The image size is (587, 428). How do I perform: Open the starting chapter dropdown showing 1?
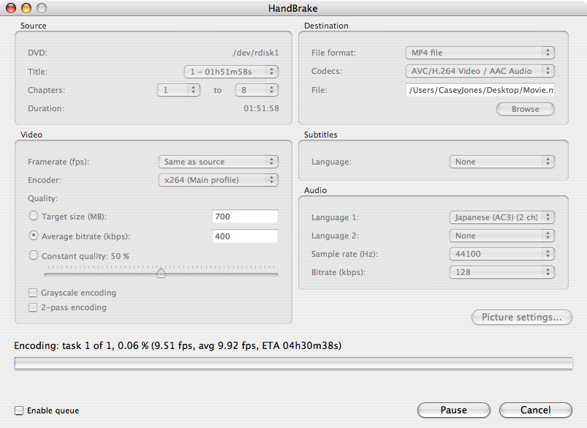[178, 90]
